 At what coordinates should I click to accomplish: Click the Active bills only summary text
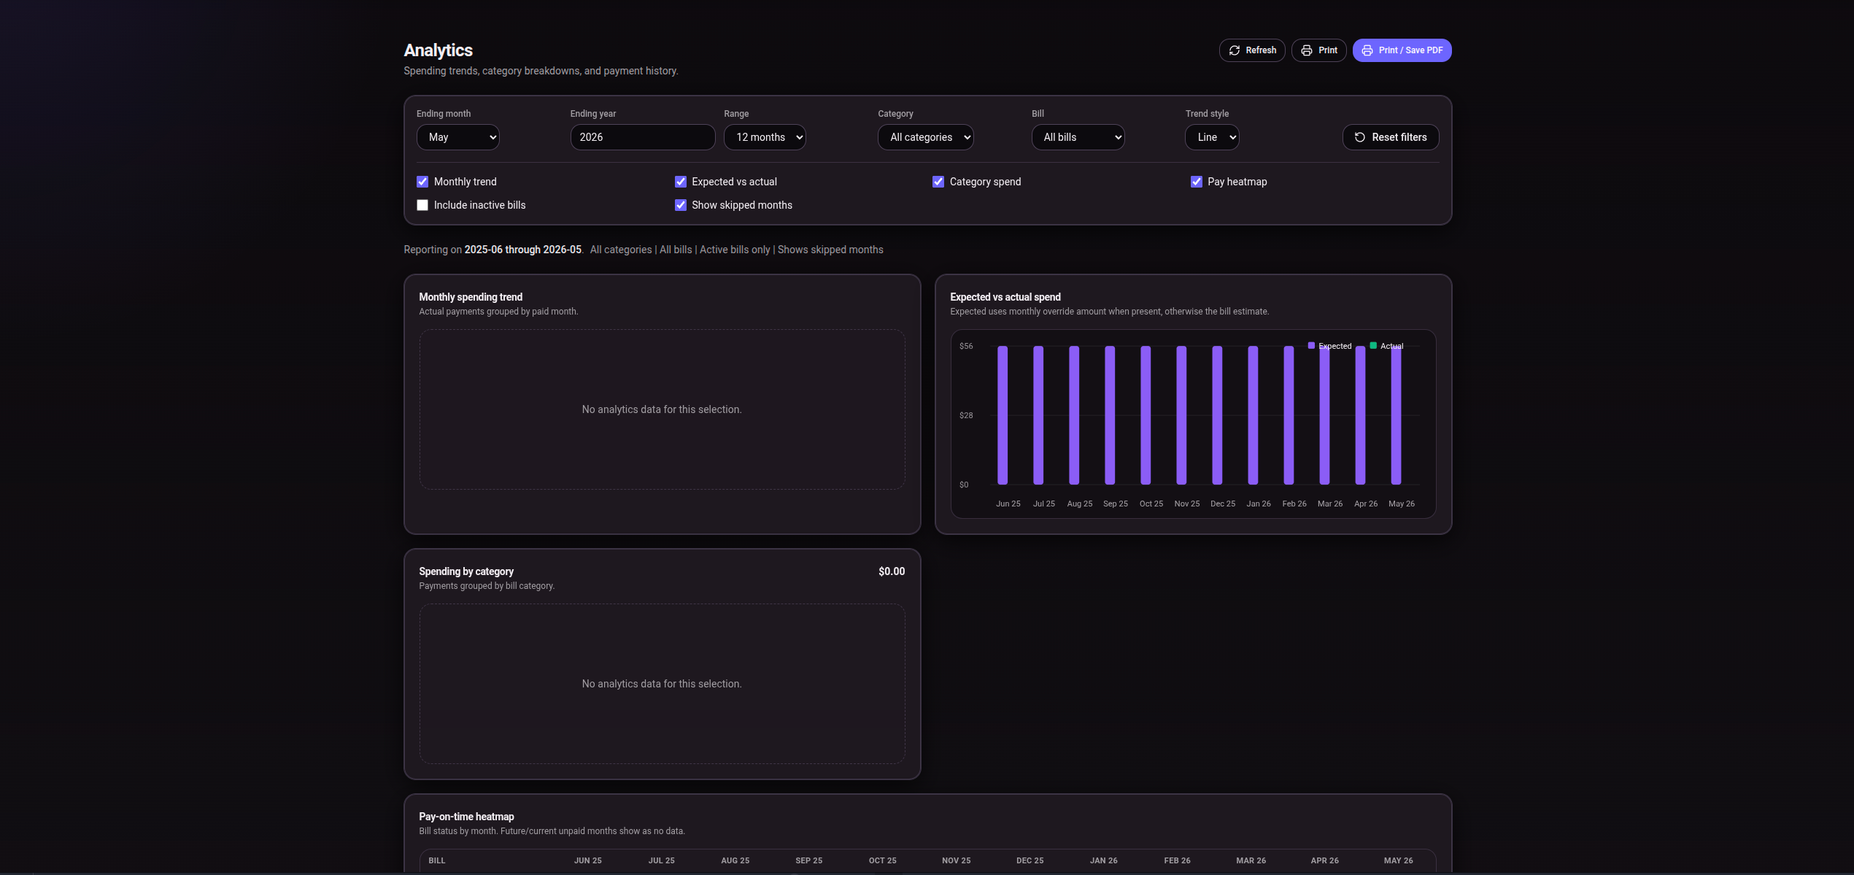point(735,250)
